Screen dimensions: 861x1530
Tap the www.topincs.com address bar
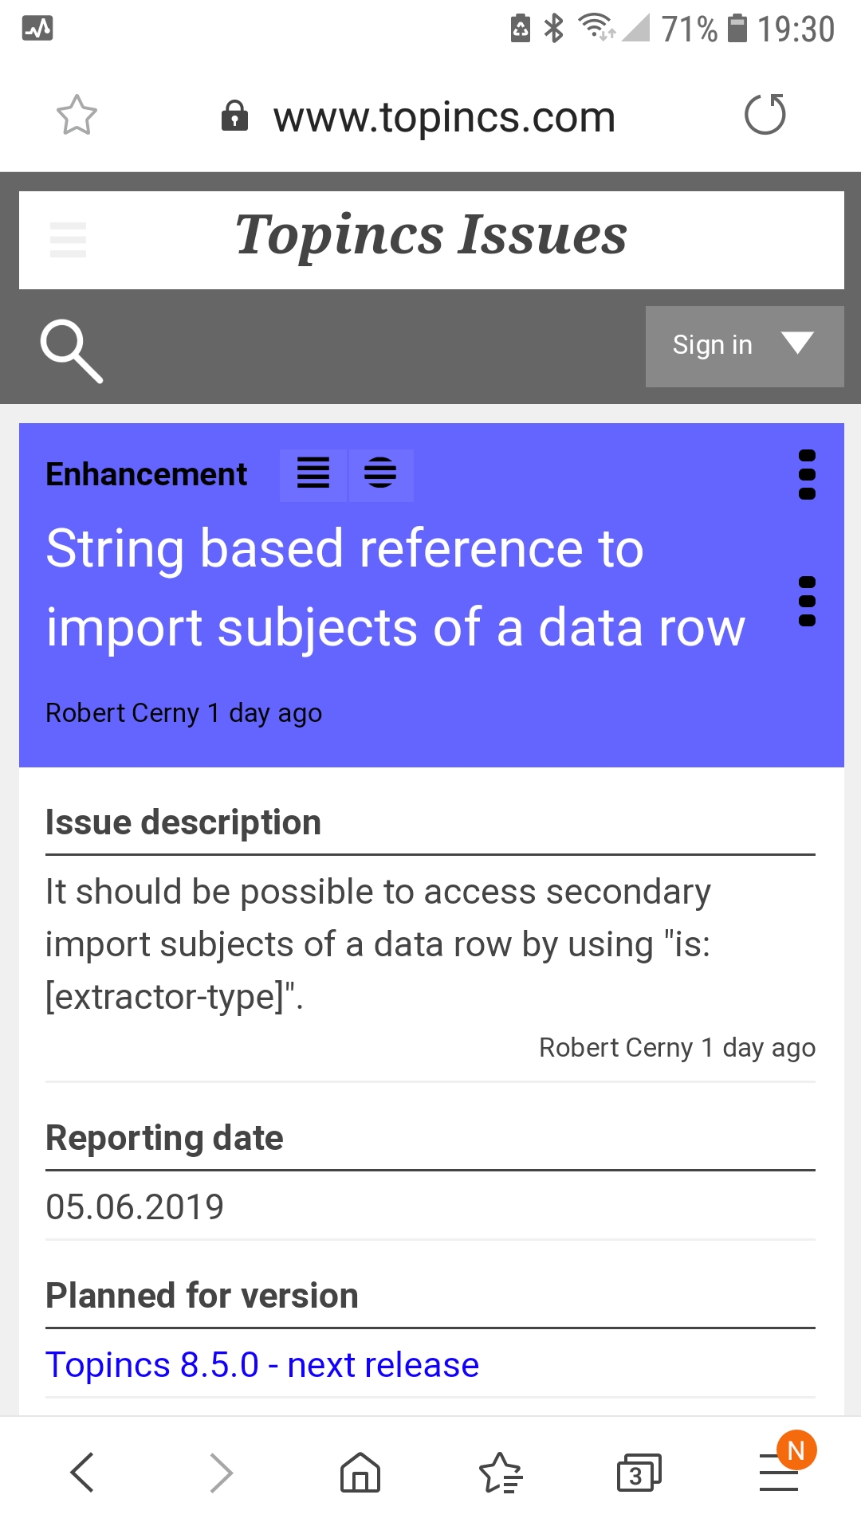[443, 117]
